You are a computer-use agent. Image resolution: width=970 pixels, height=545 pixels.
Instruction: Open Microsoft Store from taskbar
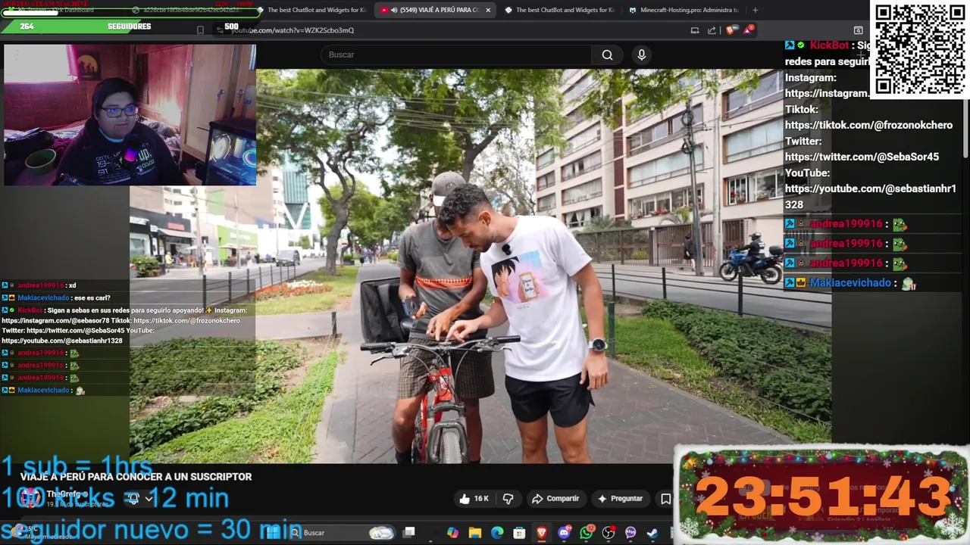coord(520,533)
